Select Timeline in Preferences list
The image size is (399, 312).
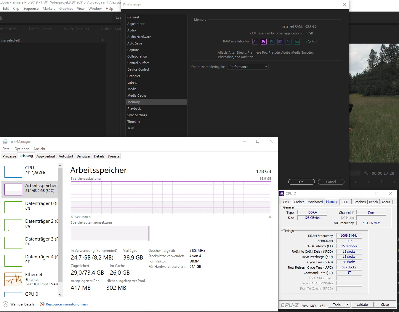(x=156, y=122)
